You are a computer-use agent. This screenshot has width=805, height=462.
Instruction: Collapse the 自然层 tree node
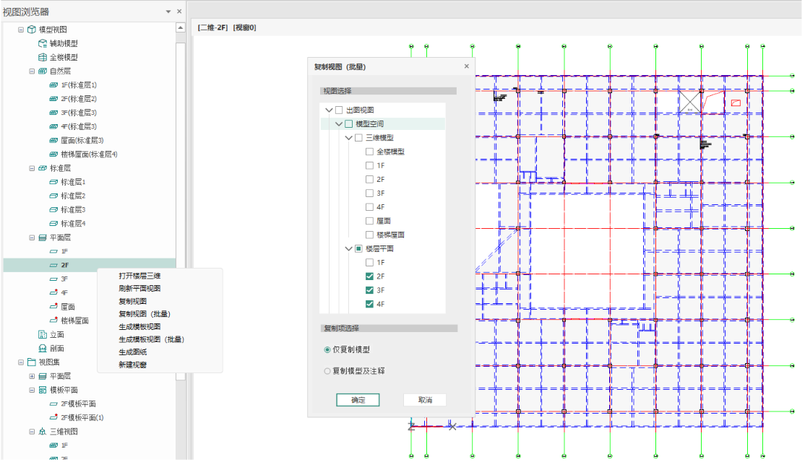(32, 71)
